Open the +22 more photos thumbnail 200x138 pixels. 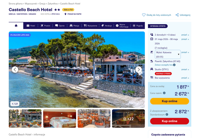(128, 119)
